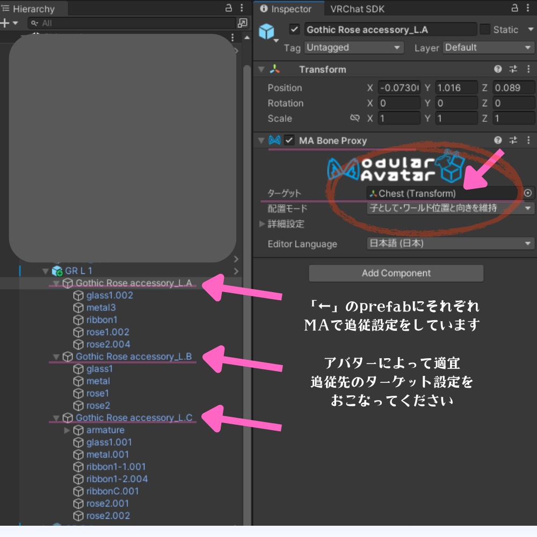This screenshot has width=537, height=537.
Task: Switch to the VRChat SDK tab
Action: 357,9
